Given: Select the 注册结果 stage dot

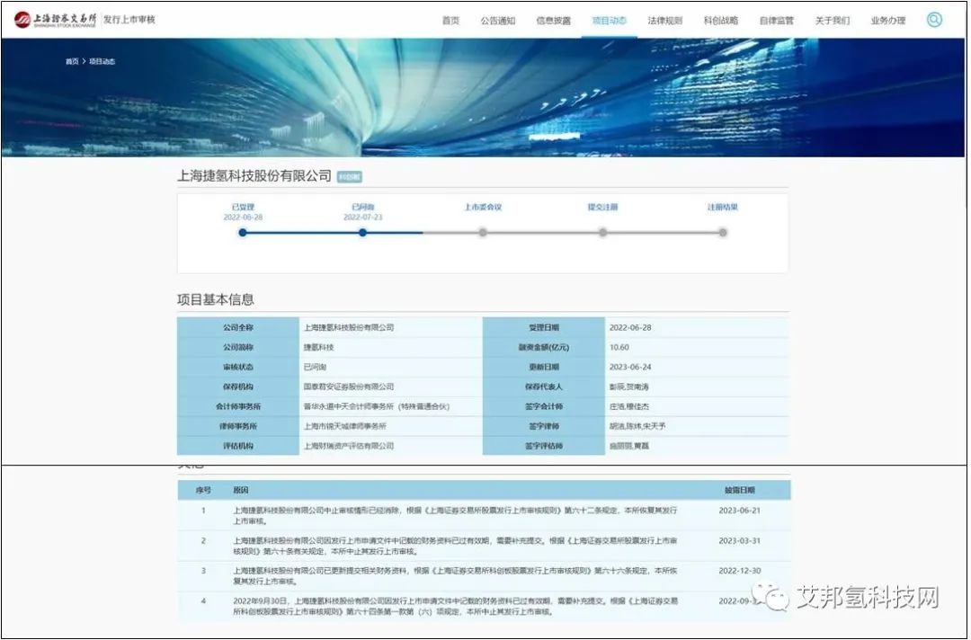Looking at the screenshot, I should coord(723,233).
